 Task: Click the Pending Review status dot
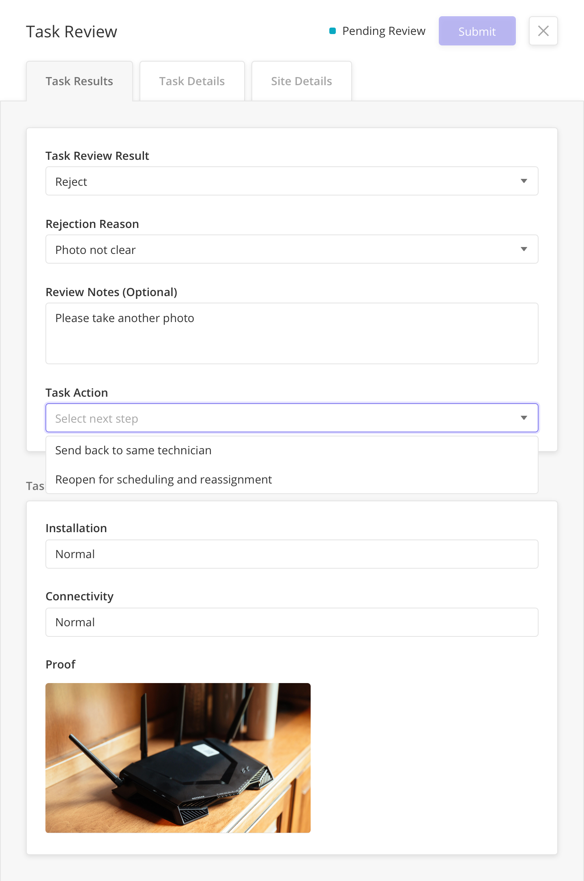point(333,31)
